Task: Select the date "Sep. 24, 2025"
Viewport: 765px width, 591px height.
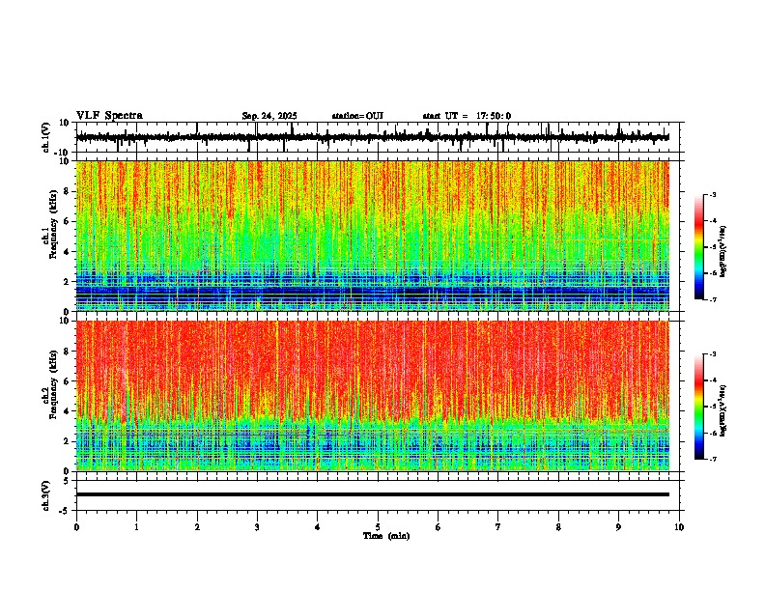Action: click(x=269, y=116)
